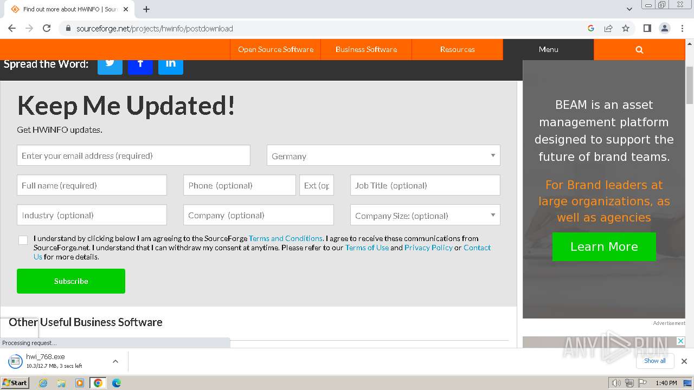Click Show all downloads button
The image size is (694, 390).
(x=655, y=361)
